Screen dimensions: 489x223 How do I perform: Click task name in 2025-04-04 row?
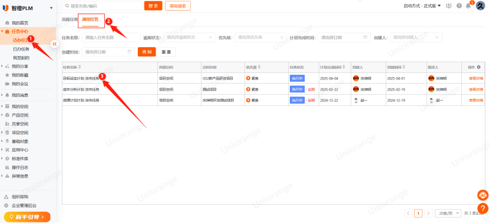(x=81, y=78)
